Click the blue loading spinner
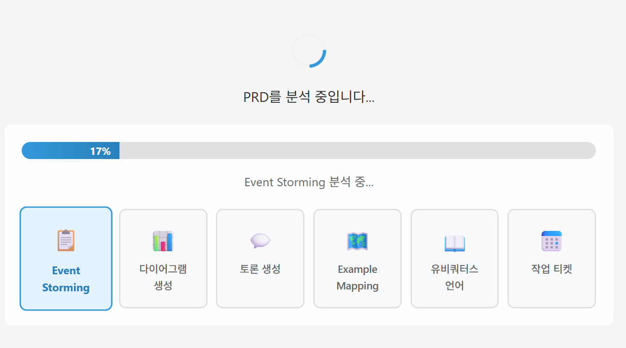The height and width of the screenshot is (348, 626). point(309,51)
